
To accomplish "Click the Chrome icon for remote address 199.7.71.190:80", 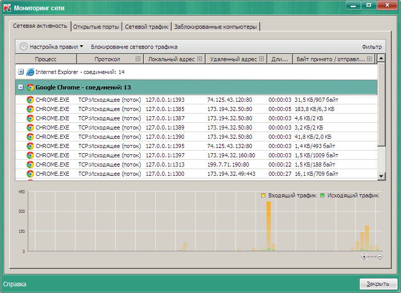I will (30, 164).
